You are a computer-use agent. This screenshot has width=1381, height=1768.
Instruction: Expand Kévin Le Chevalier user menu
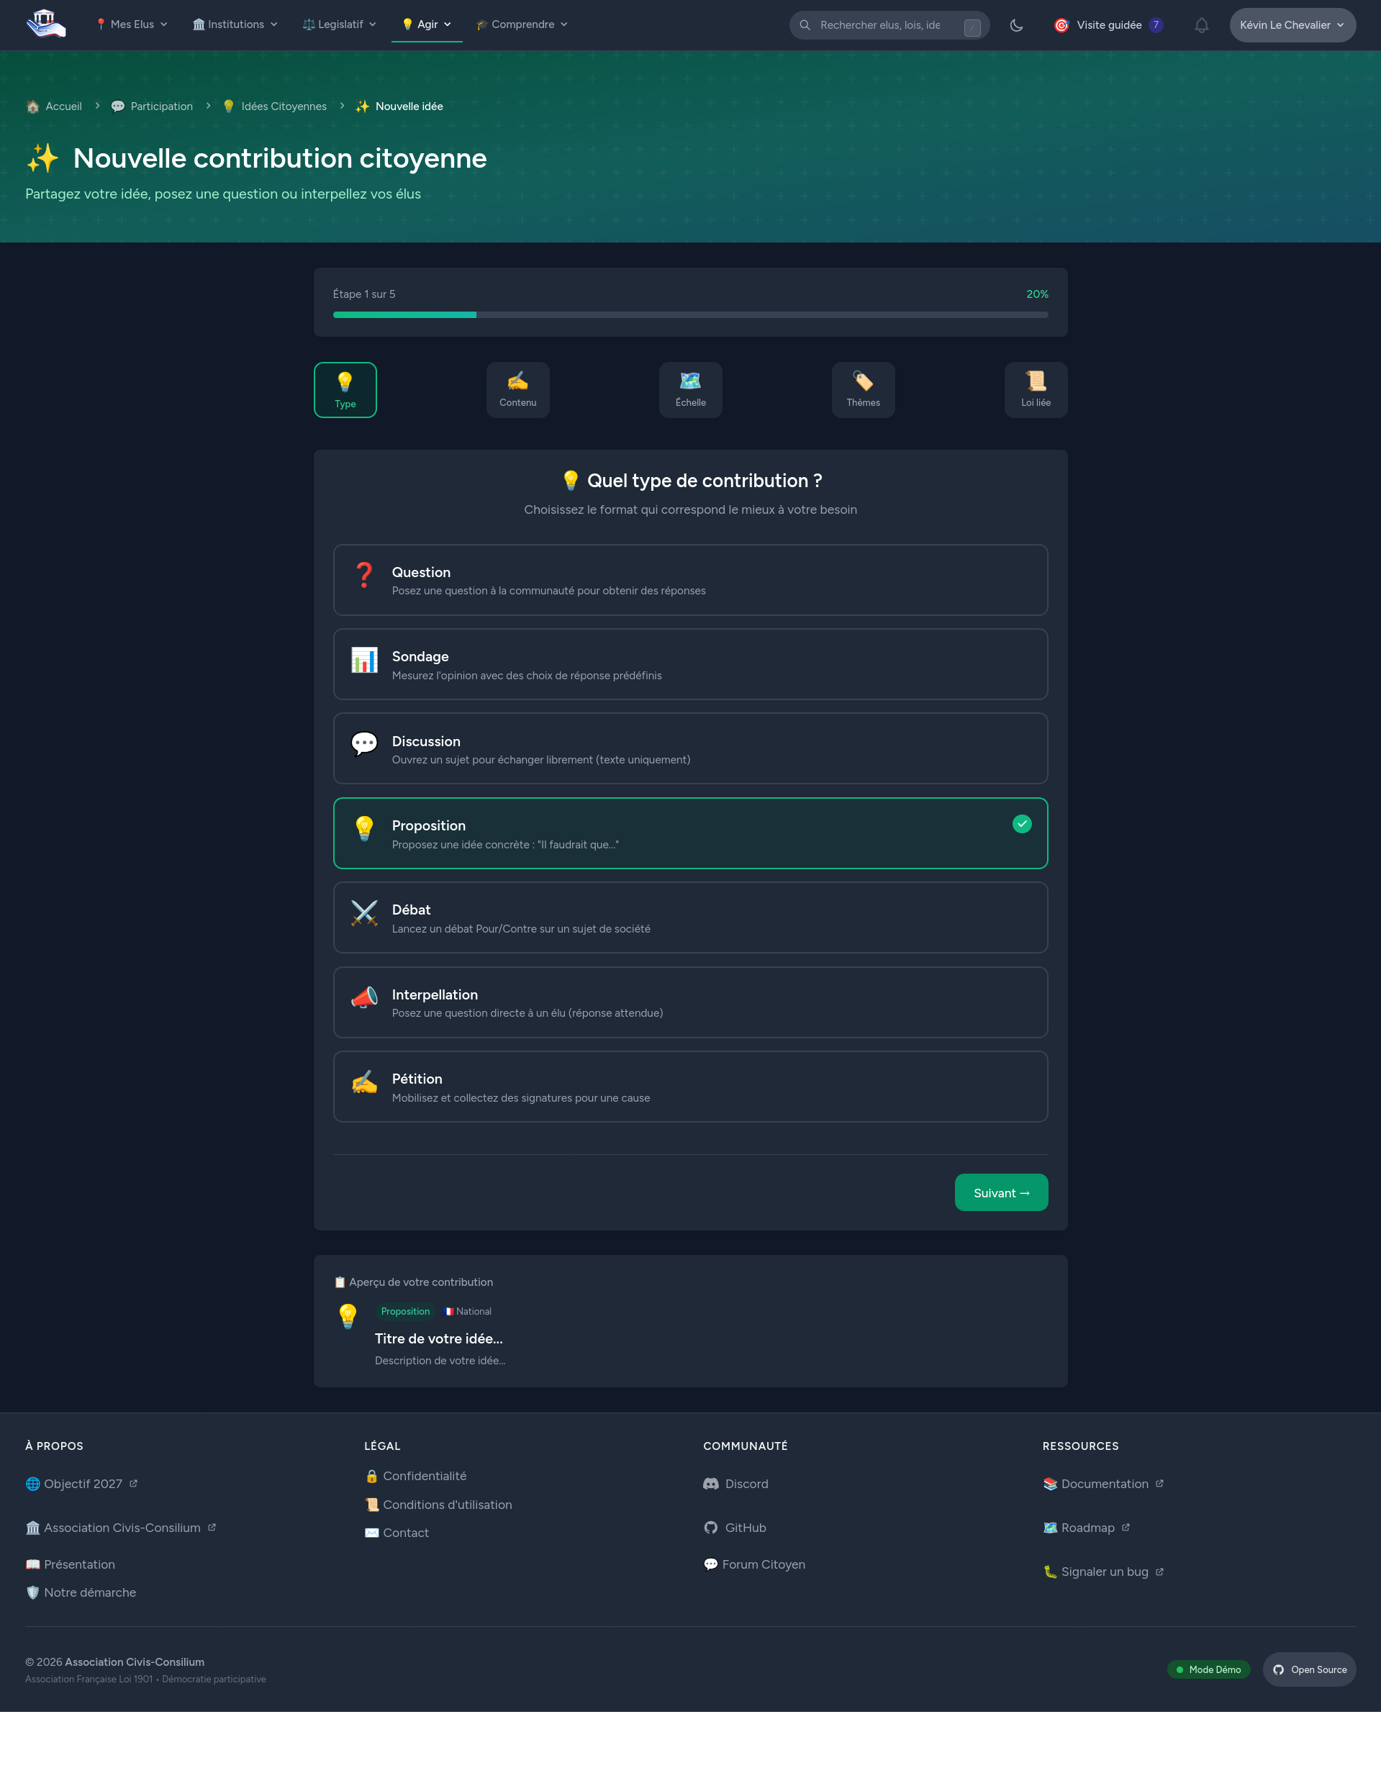pos(1292,25)
